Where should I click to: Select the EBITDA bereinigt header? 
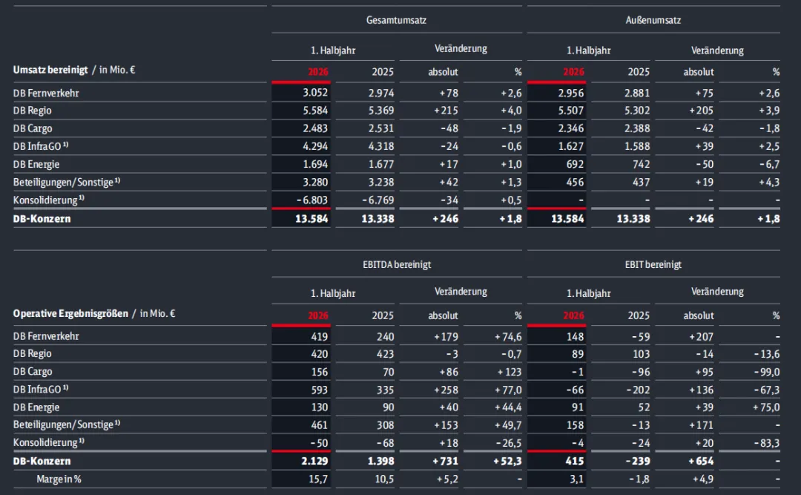[x=396, y=264]
